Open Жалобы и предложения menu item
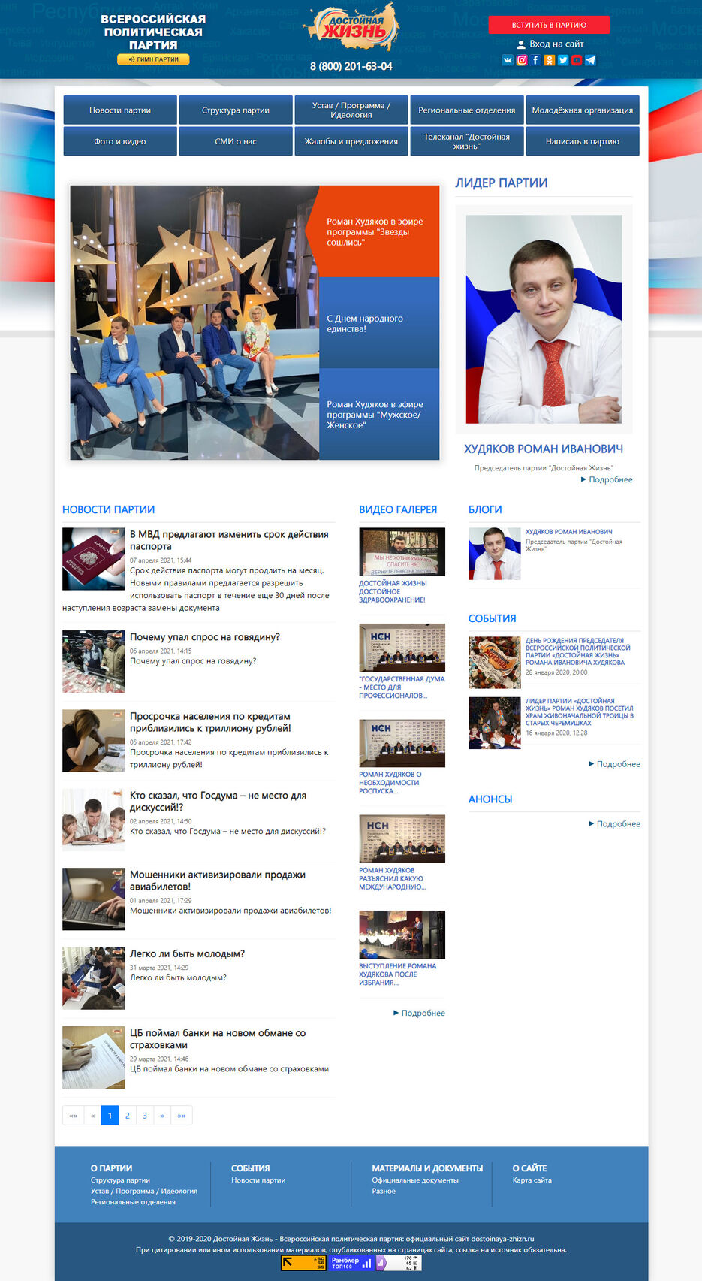 click(x=351, y=141)
